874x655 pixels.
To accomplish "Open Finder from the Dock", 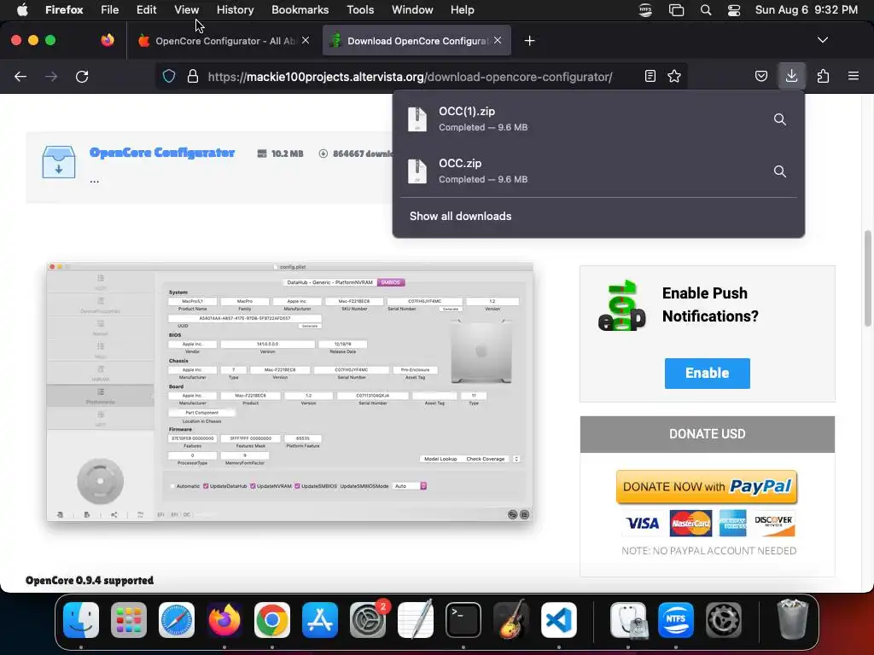I will 81,620.
